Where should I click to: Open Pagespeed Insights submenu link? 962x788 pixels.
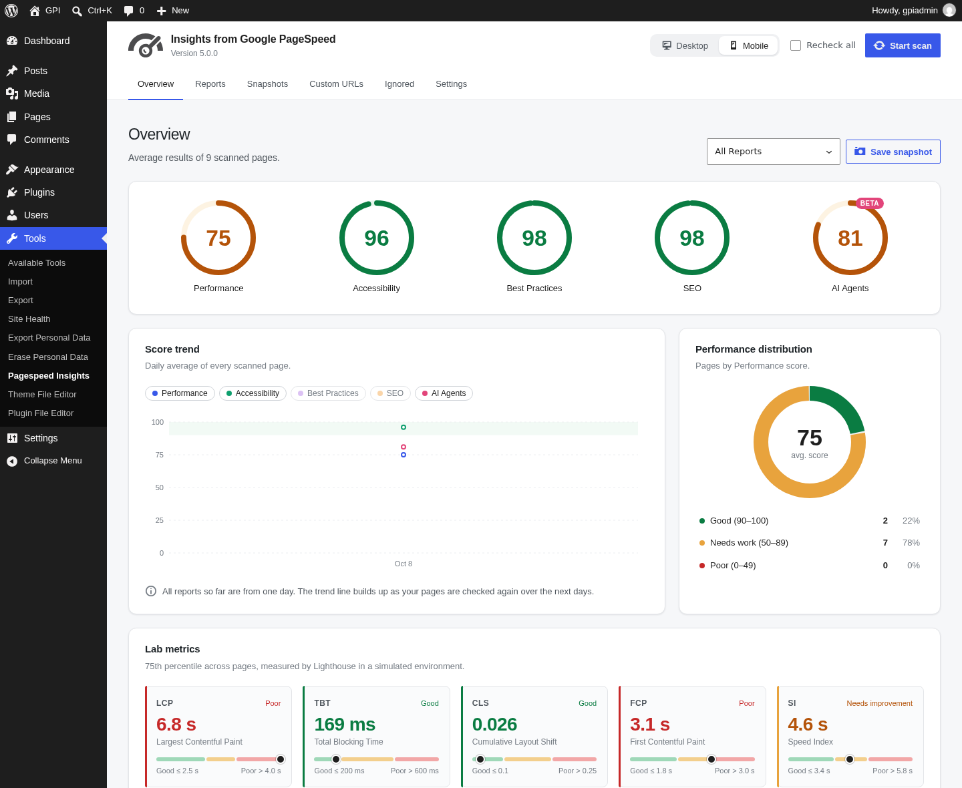53,376
